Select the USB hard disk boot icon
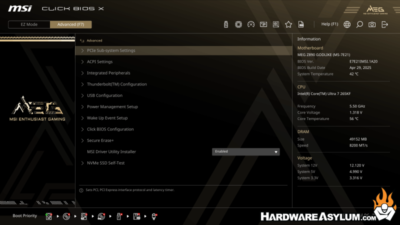 tap(84, 216)
